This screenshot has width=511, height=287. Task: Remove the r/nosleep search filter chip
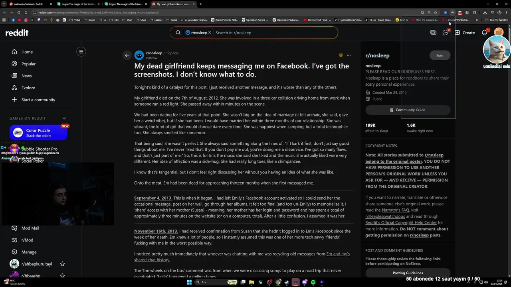coord(210,33)
